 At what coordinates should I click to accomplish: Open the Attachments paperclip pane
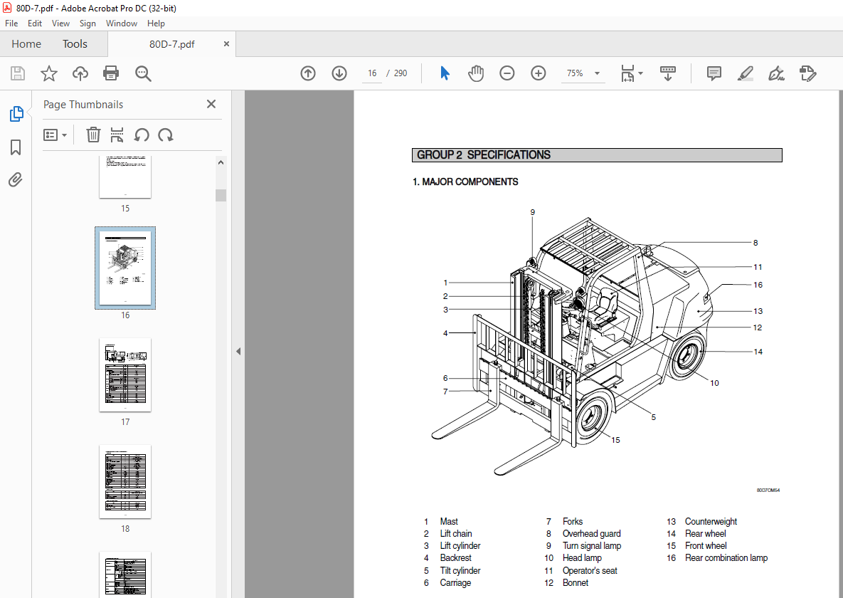16,179
